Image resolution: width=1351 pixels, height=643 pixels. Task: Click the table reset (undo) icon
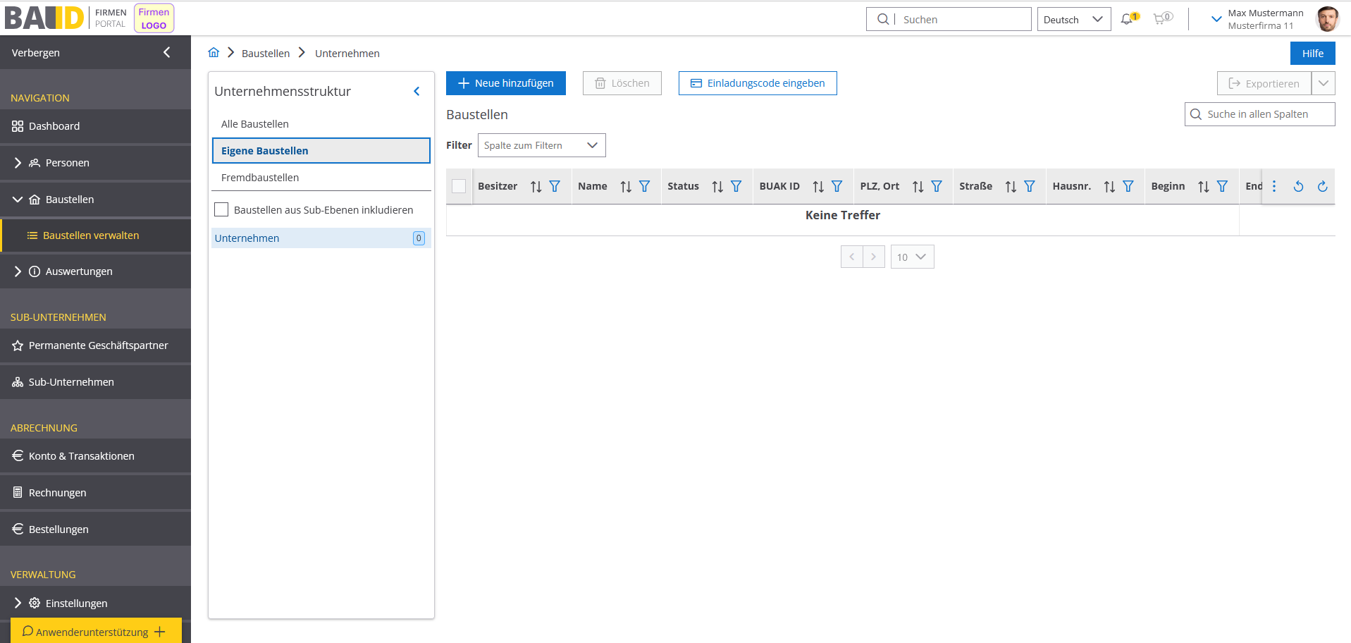click(x=1298, y=187)
